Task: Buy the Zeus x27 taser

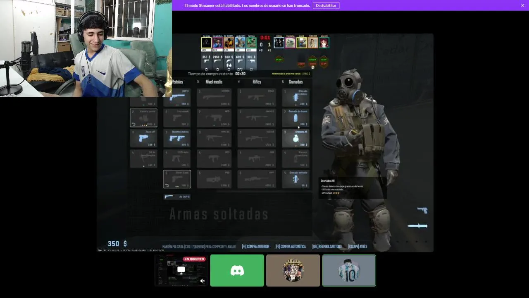Action: tap(143, 138)
